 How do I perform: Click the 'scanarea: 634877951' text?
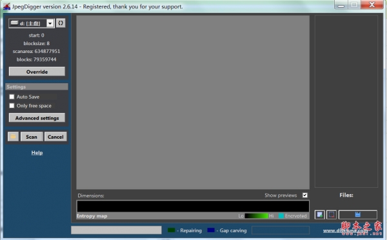(x=36, y=51)
